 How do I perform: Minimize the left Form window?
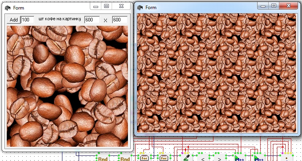click(96, 6)
